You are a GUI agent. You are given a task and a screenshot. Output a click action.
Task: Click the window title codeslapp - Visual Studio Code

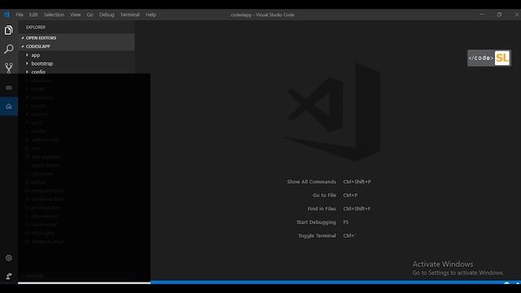[262, 15]
